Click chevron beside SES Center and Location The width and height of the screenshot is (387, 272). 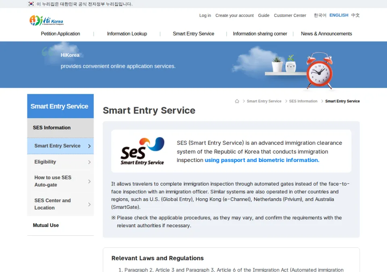[x=89, y=204]
